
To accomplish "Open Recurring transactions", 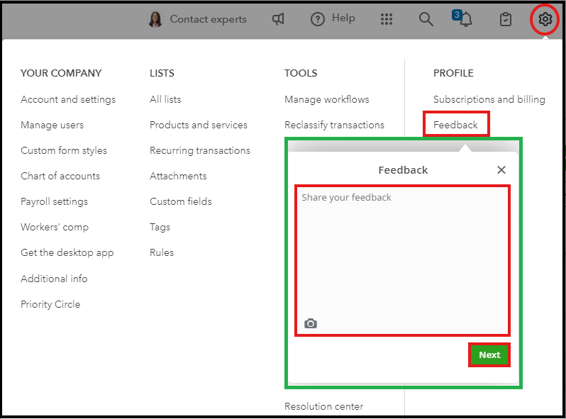I will coord(200,150).
